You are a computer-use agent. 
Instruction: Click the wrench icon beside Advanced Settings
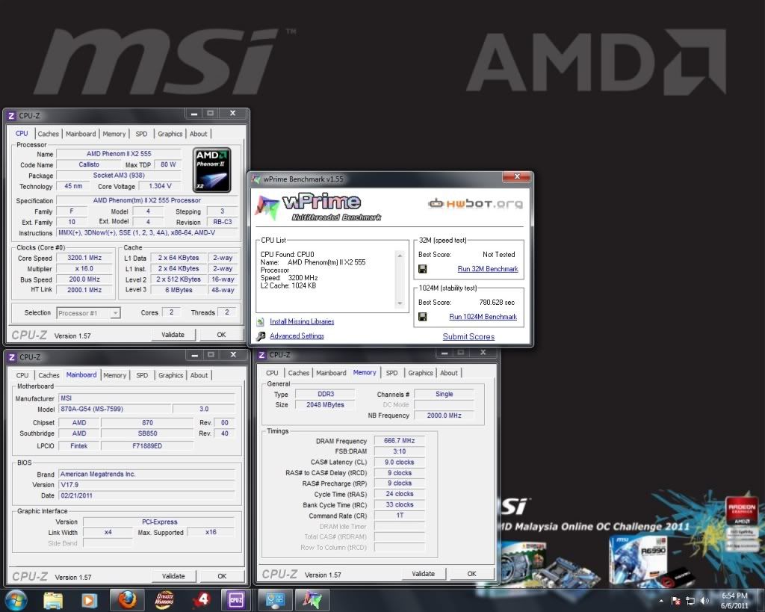click(x=261, y=336)
